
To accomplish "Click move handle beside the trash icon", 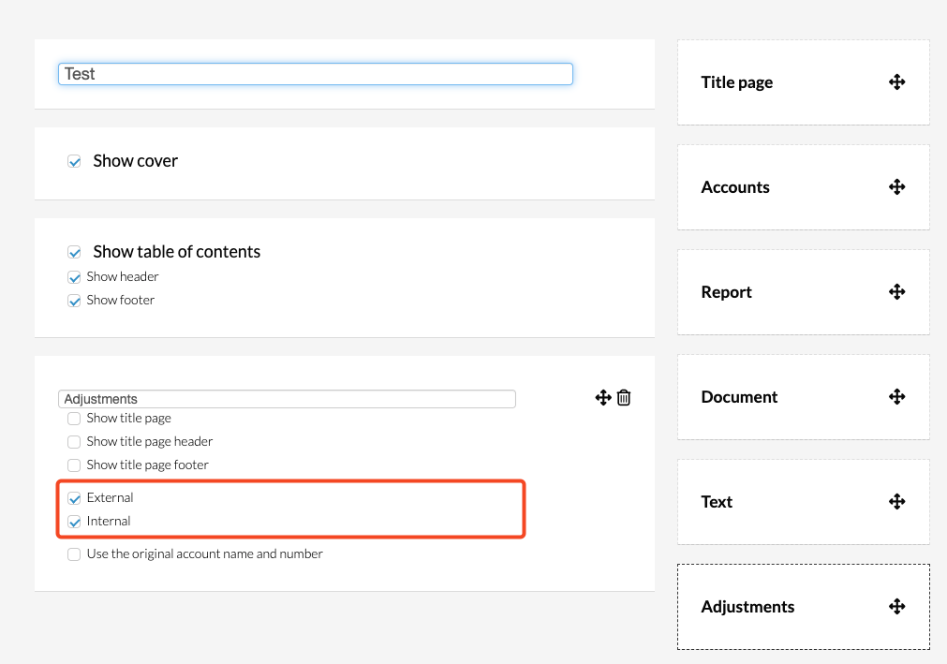I will [x=603, y=398].
